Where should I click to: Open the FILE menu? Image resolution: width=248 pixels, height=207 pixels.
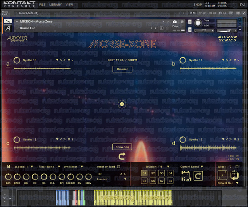coord(42,5)
